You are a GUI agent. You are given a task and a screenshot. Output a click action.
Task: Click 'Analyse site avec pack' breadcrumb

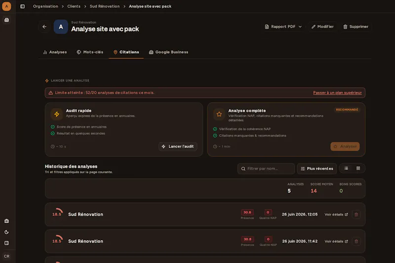(x=150, y=6)
